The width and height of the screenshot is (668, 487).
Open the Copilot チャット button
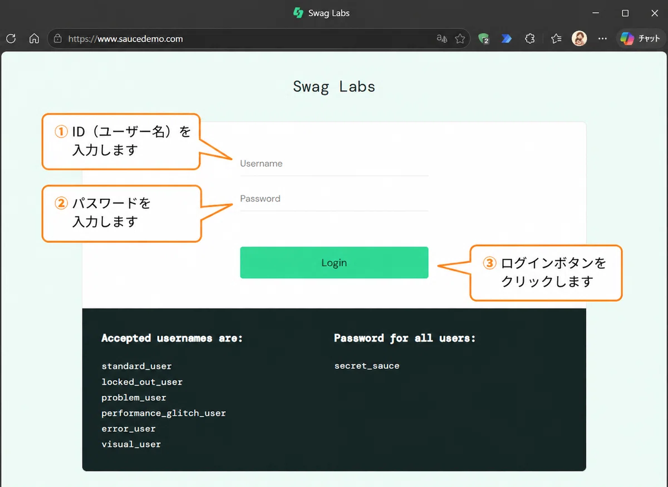pyautogui.click(x=641, y=38)
